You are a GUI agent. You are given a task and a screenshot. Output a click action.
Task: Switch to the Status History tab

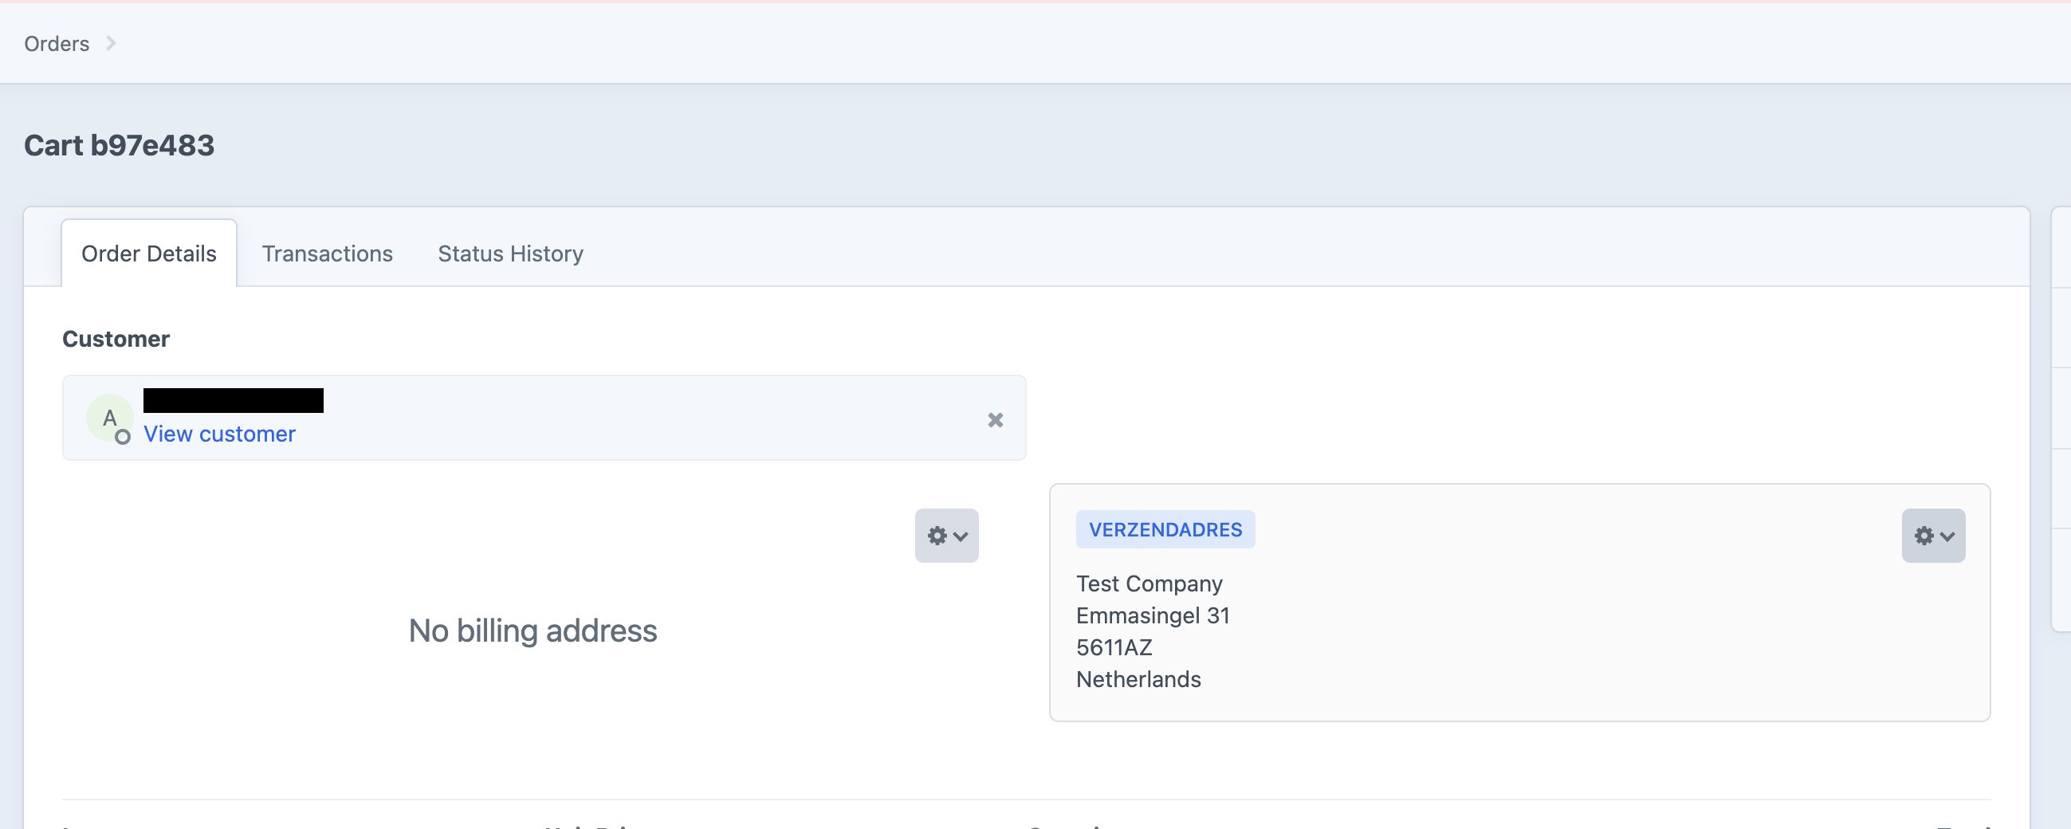[509, 253]
